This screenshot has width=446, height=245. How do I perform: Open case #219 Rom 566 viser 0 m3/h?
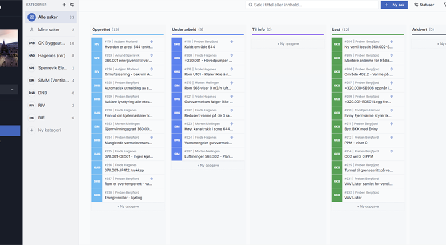(x=208, y=85)
